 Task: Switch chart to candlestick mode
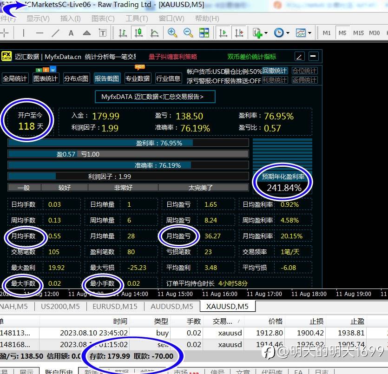point(139,33)
